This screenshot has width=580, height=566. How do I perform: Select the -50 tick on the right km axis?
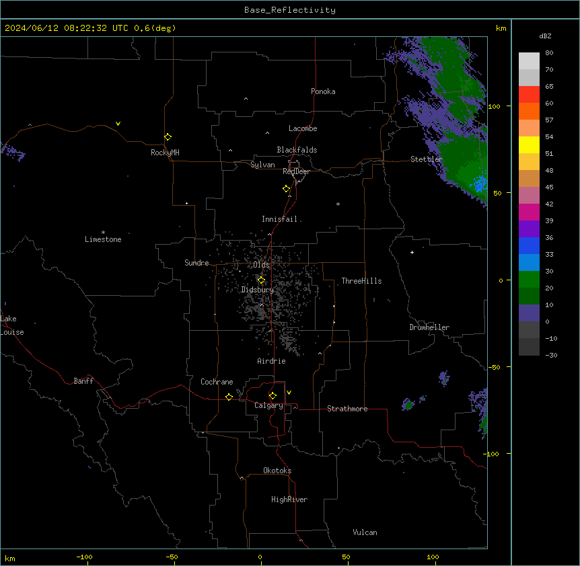click(x=494, y=367)
